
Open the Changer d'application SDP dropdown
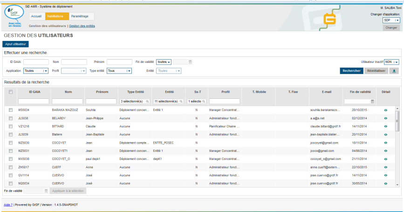391,20
